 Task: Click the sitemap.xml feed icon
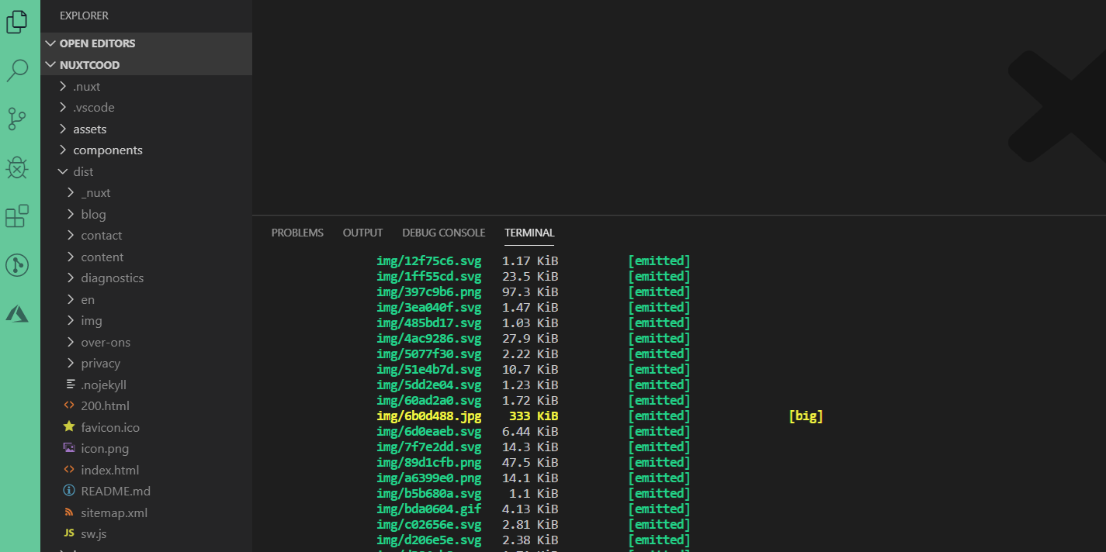tap(69, 512)
